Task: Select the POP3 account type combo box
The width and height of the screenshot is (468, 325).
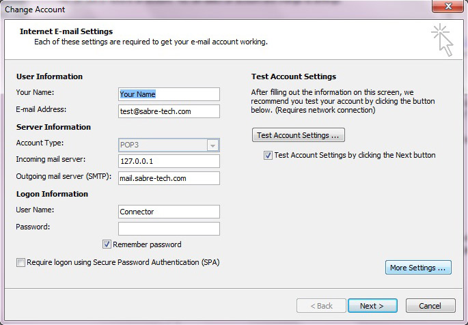Action: click(x=169, y=145)
